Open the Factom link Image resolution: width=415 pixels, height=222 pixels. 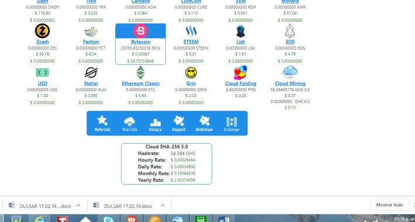(x=91, y=42)
